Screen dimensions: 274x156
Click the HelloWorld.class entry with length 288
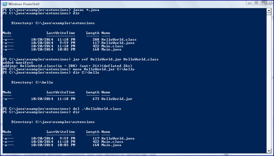(119, 40)
